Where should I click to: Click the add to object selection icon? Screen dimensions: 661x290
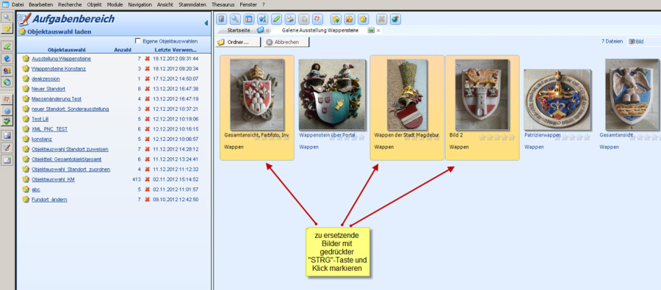(x=336, y=19)
